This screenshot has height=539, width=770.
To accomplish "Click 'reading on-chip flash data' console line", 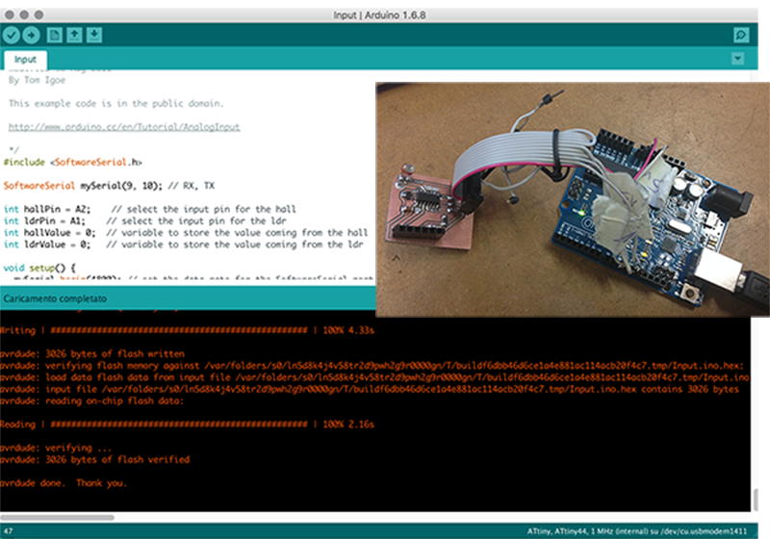I will [91, 401].
